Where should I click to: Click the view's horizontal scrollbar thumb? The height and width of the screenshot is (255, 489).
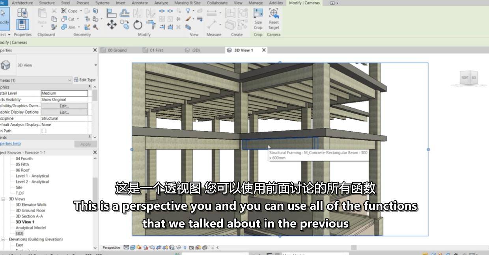(354, 248)
